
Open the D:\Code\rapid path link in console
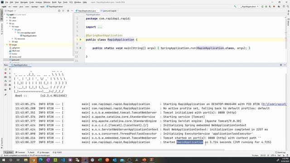tap(275, 104)
